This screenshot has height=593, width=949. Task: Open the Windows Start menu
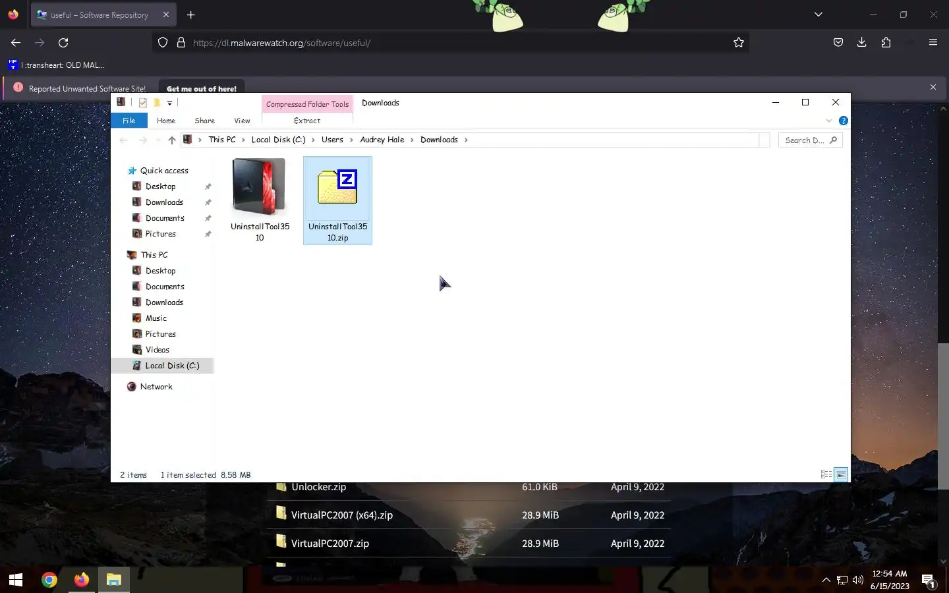(16, 580)
